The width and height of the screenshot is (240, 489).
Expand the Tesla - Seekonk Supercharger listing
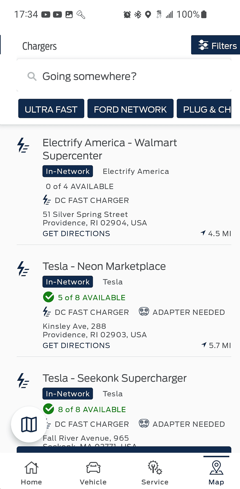115,378
